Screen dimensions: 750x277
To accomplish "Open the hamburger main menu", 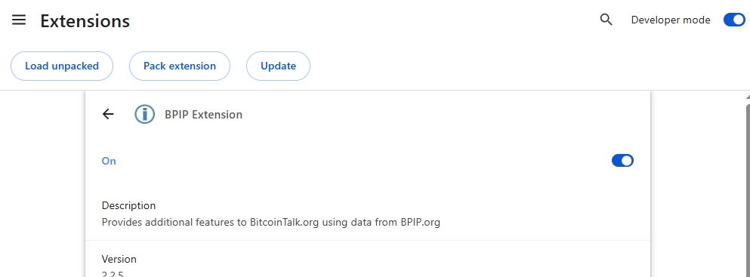I will pos(19,20).
